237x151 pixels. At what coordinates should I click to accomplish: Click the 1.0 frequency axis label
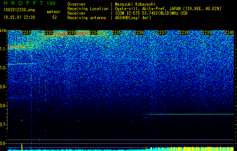(3, 68)
